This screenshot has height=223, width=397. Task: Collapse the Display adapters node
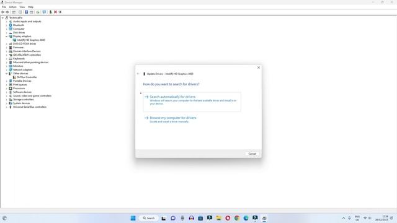[x=7, y=37]
